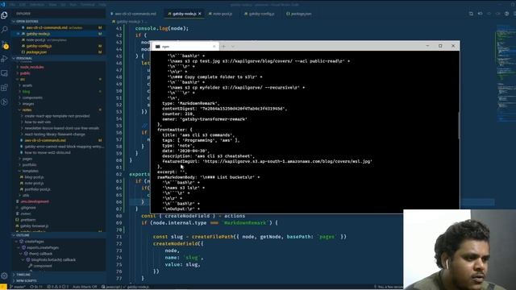This screenshot has height=290, width=516.
Task: Select gatsby-config.js in Open Editors
Action: pos(39,46)
